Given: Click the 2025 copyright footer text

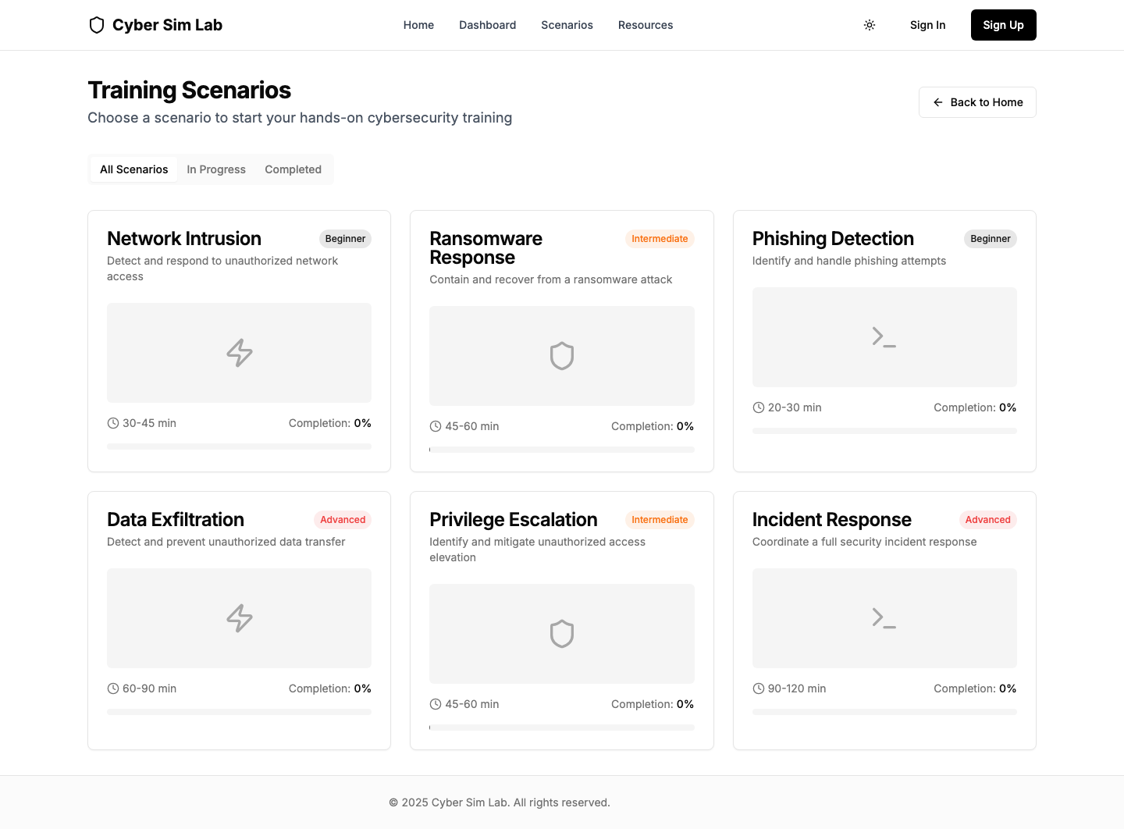Looking at the screenshot, I should (x=500, y=802).
